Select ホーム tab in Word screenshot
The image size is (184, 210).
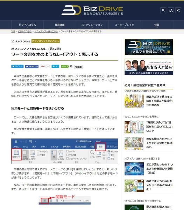[x=26, y=147]
